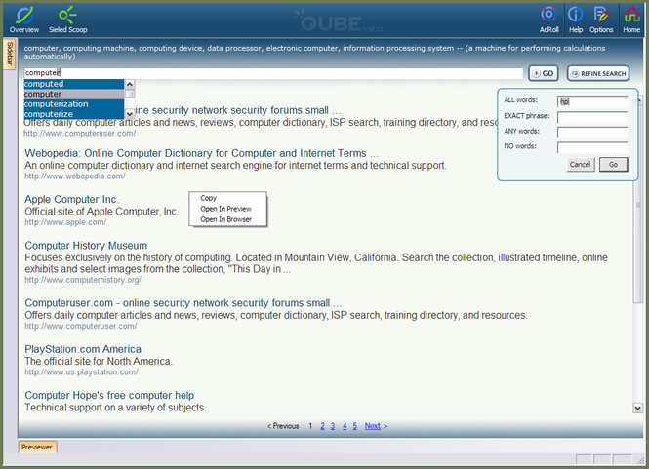This screenshot has width=649, height=469.
Task: Click the REFINE SEARCH button
Action: [x=598, y=73]
